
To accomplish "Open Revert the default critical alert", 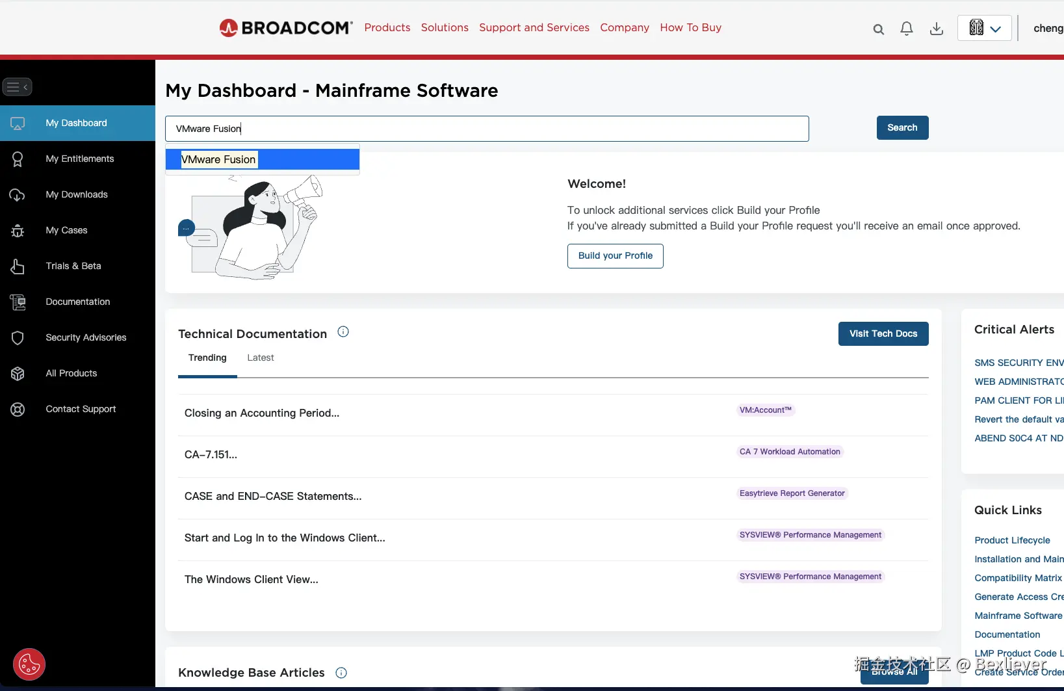I will click(x=1019, y=419).
